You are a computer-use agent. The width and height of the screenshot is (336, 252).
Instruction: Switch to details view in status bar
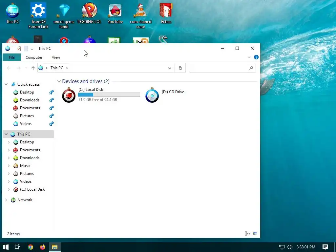tap(248, 234)
